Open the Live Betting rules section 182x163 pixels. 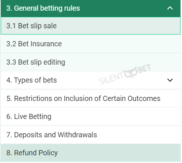click(91, 116)
